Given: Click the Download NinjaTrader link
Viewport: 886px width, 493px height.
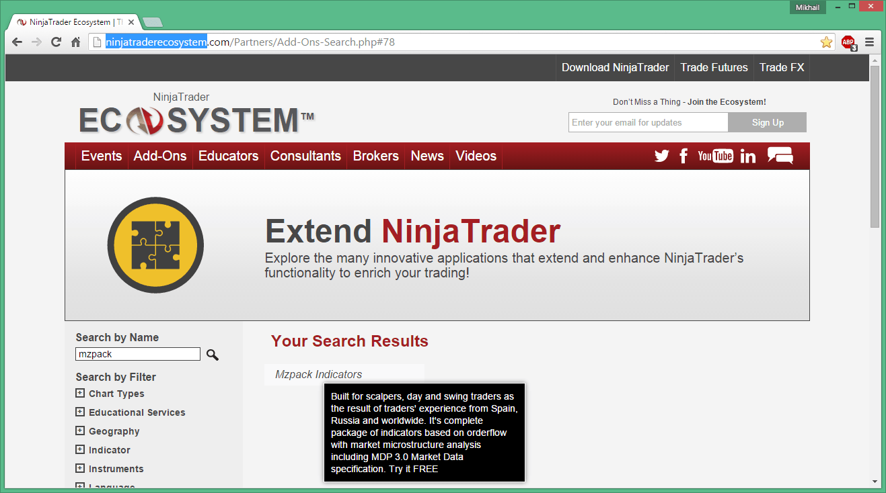Looking at the screenshot, I should click(x=616, y=68).
